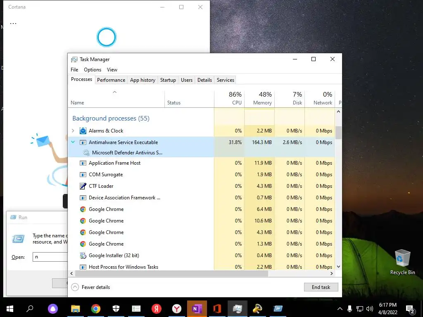Click the horizontal scrollbar right arrow

(x=332, y=274)
